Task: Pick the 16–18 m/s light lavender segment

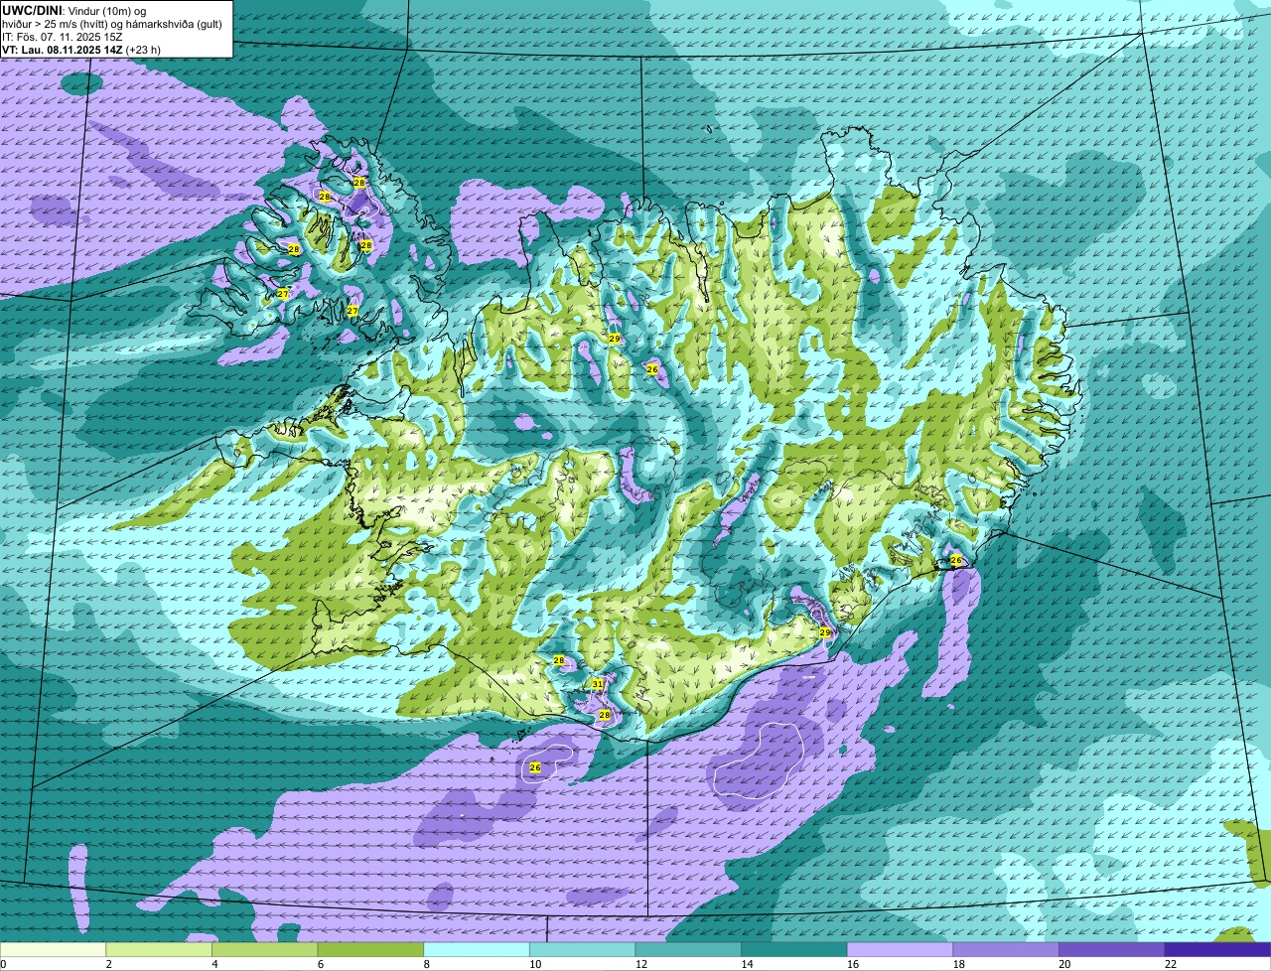Action: (x=901, y=949)
